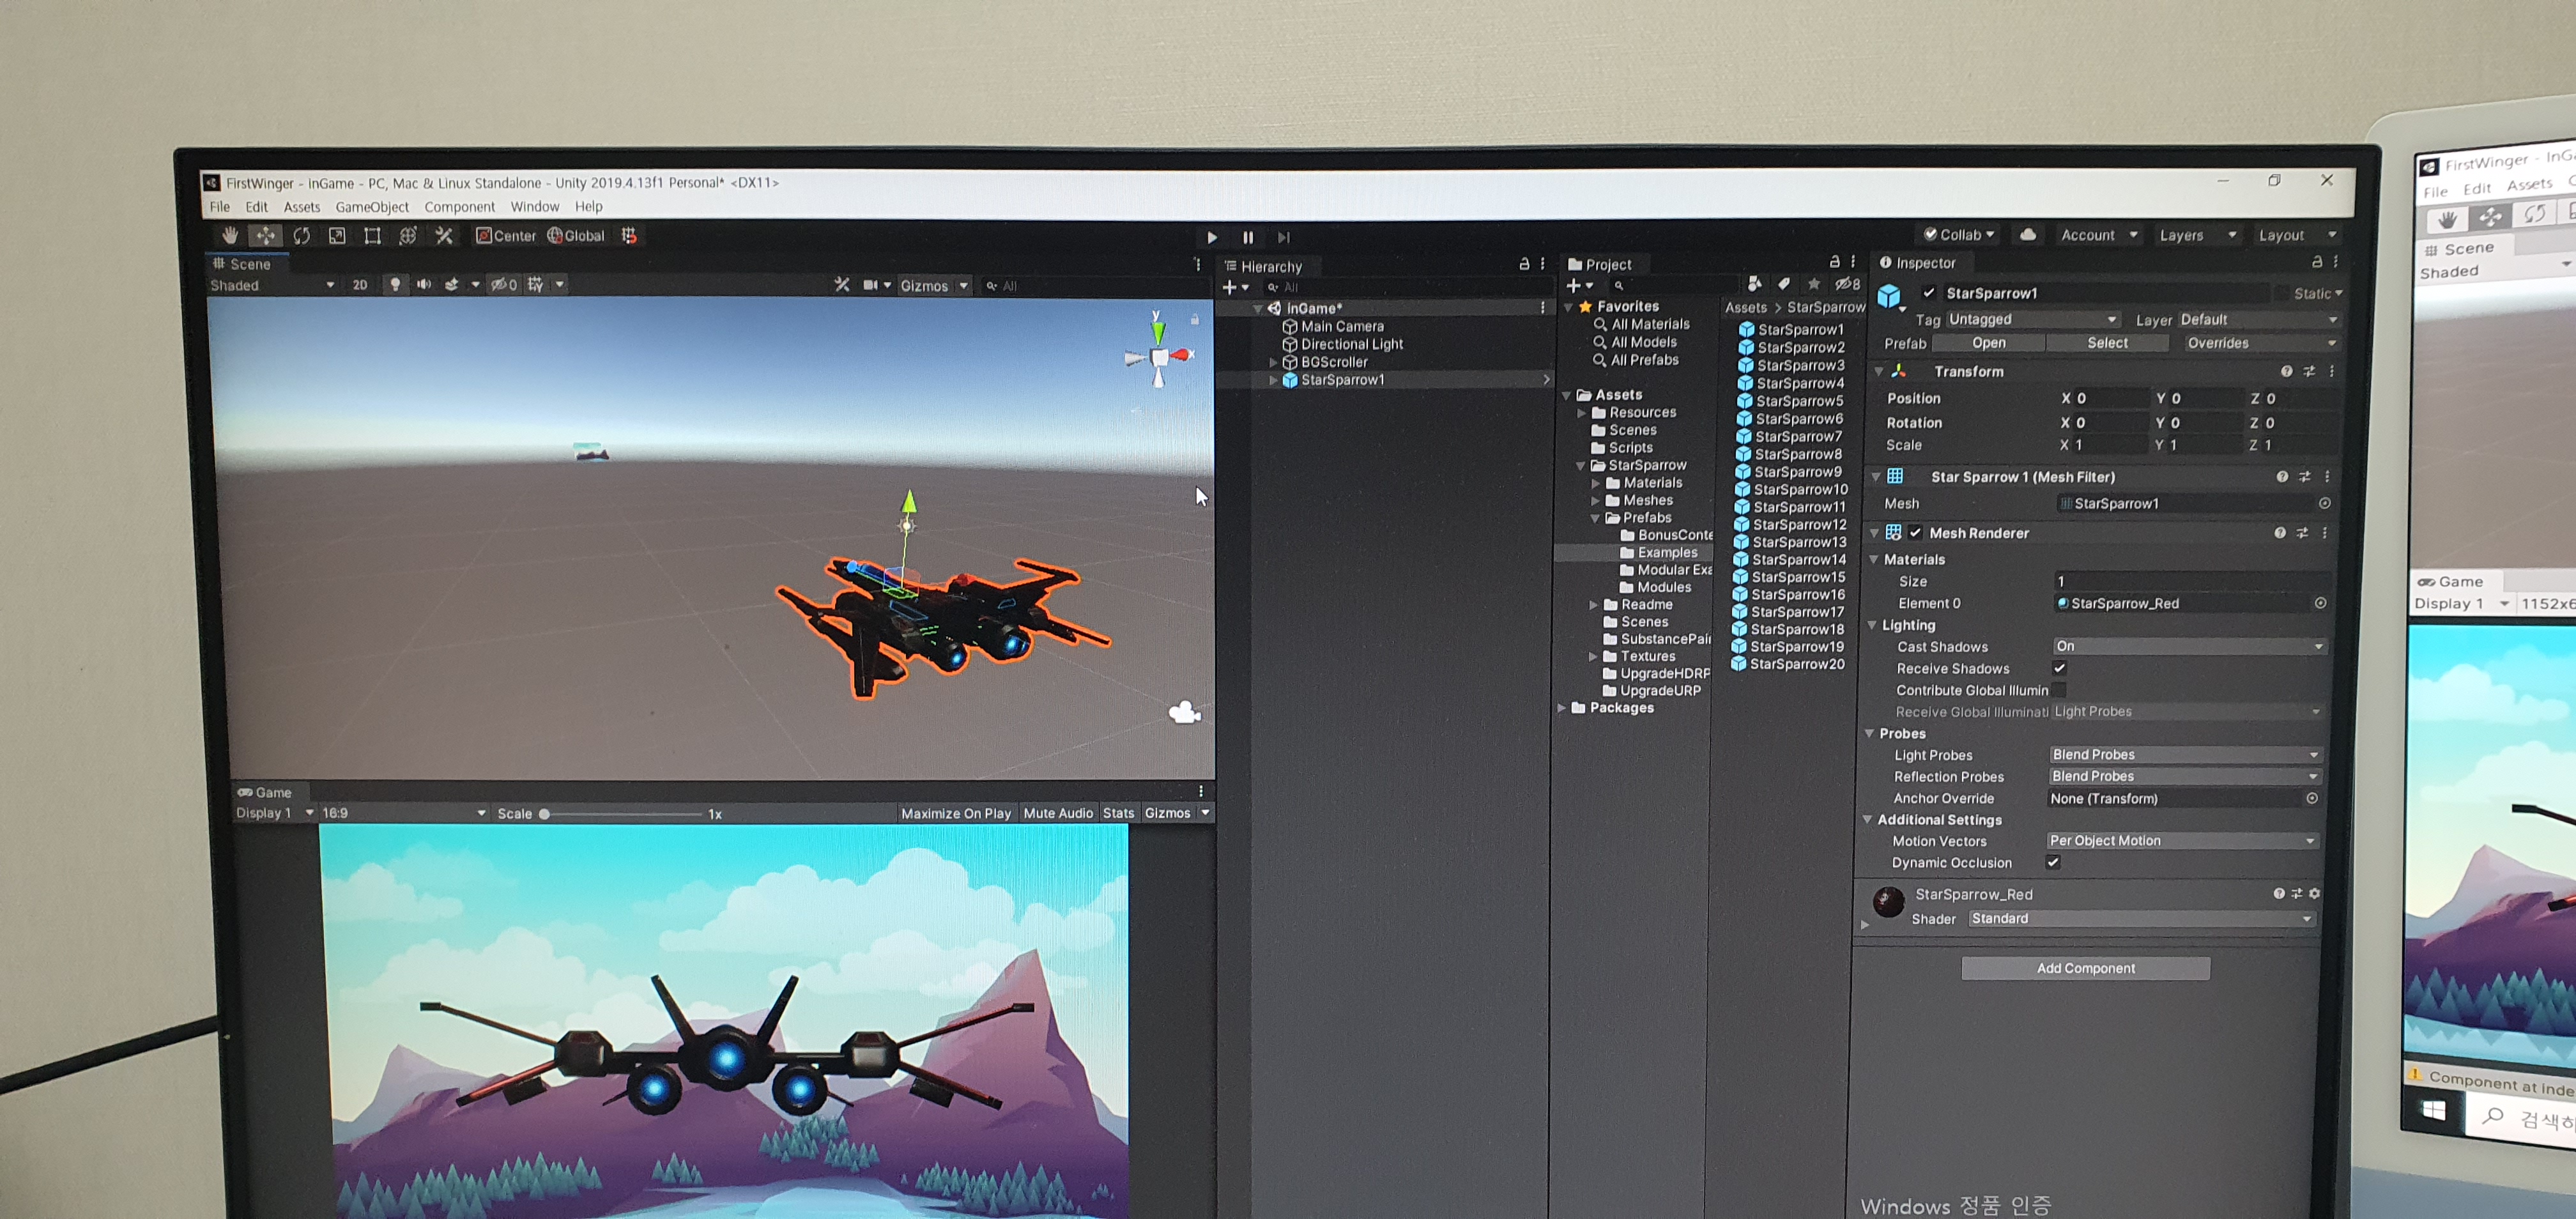The image size is (2576, 1219).
Task: Select the Rect transform tool
Action: 372,236
